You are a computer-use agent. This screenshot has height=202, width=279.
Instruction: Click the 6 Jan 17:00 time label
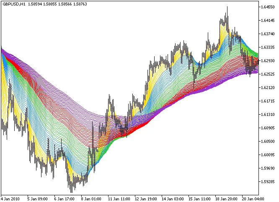[64, 198]
